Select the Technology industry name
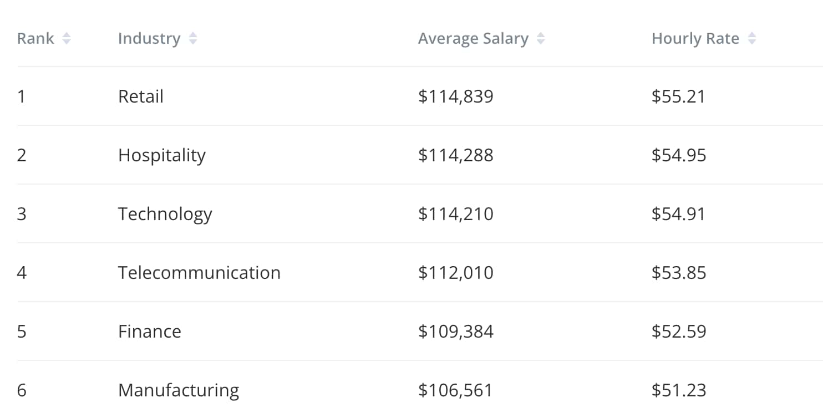This screenshot has height=418, width=823. [165, 214]
